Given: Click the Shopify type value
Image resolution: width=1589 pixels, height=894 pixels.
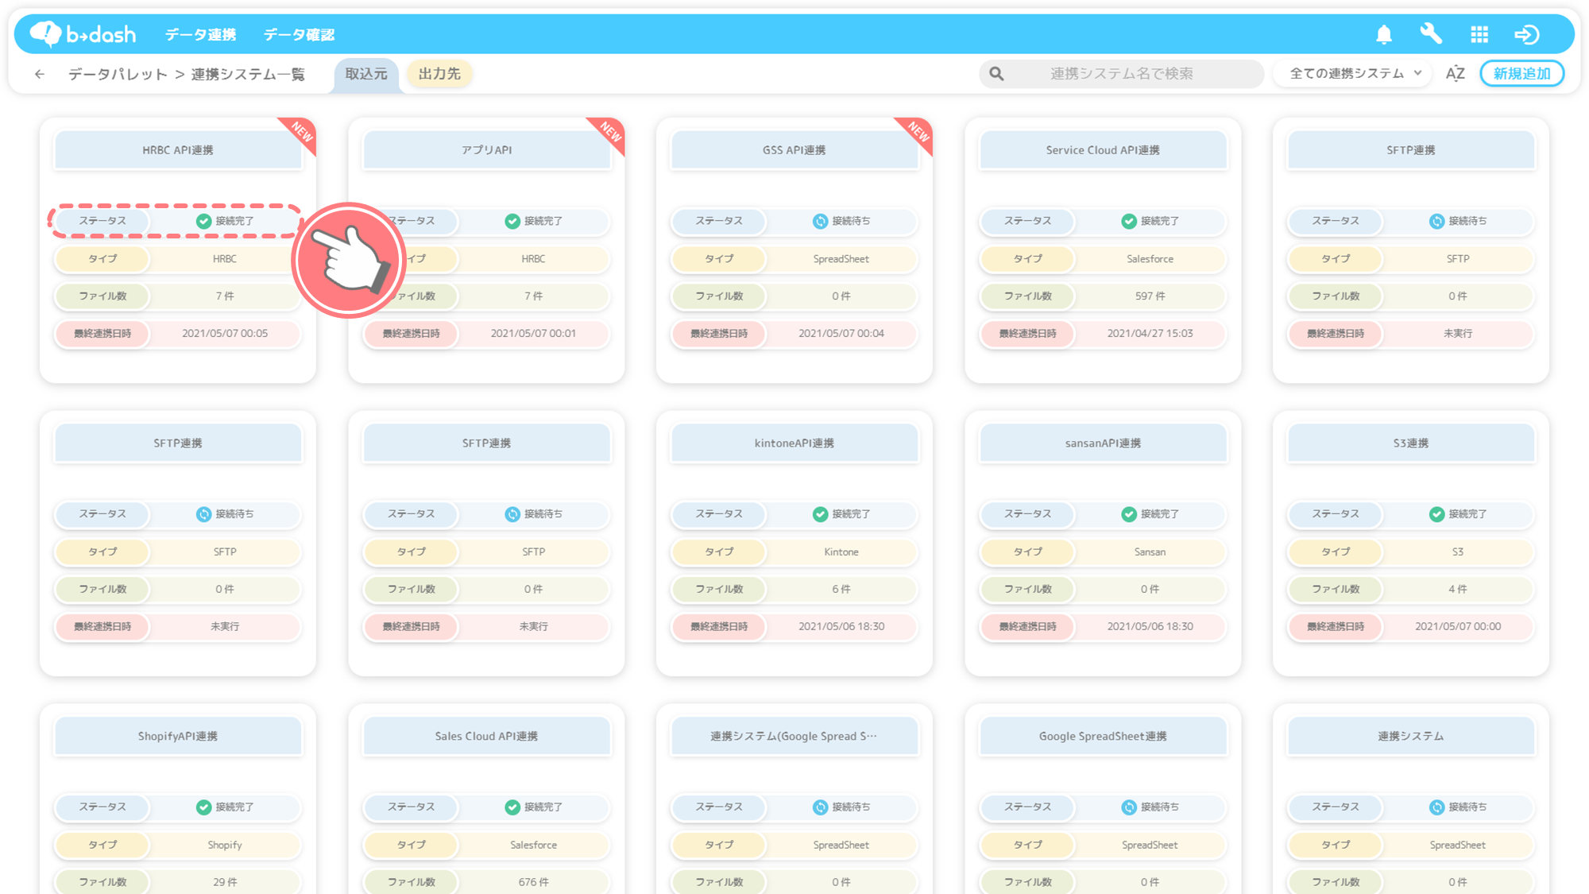Looking at the screenshot, I should click(225, 846).
